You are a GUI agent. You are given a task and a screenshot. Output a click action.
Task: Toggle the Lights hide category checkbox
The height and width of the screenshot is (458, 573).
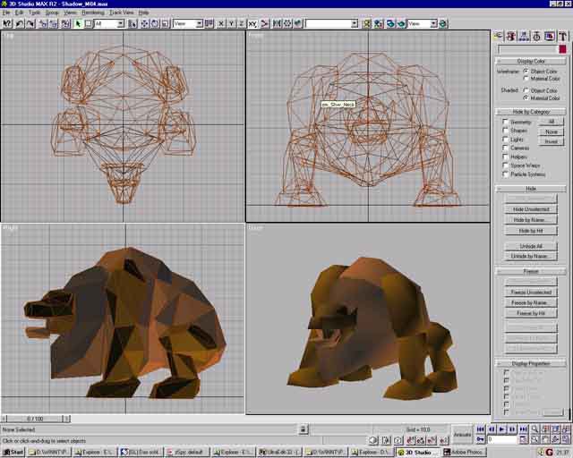505,139
